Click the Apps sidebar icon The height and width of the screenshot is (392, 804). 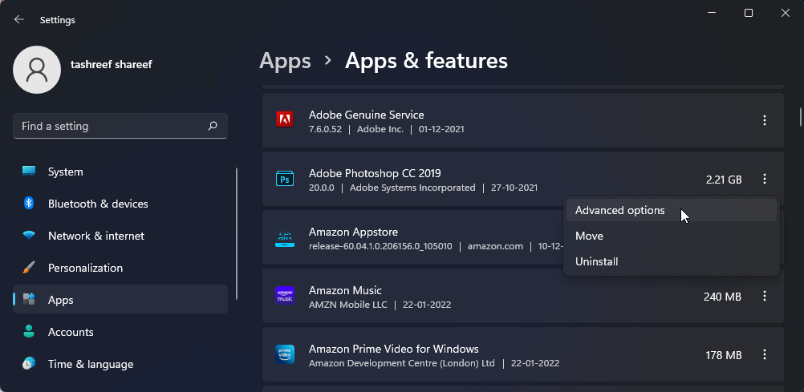point(29,300)
